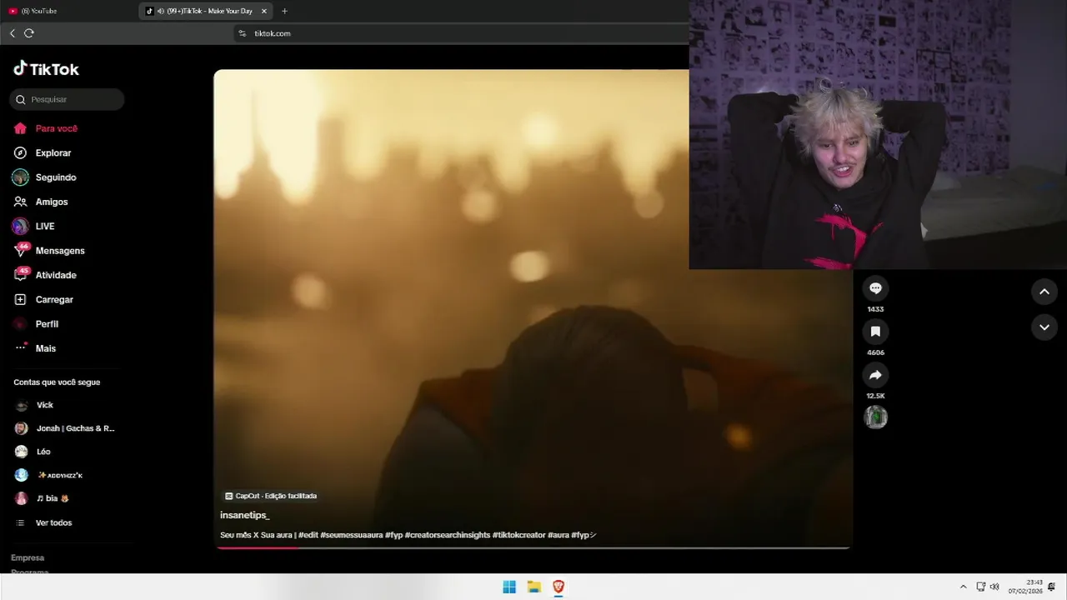Screen dimensions: 1067x600
Task: Go to previous video with up arrow
Action: coord(1044,292)
